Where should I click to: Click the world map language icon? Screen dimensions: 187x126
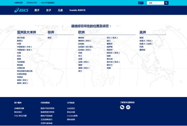pyautogui.click(x=141, y=3)
